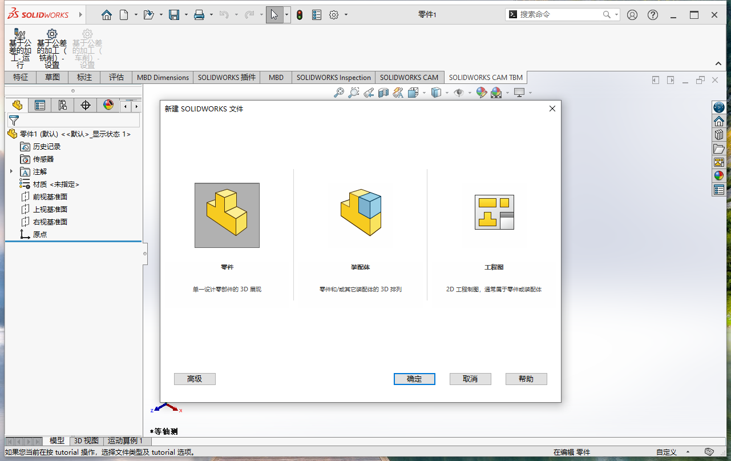The image size is (731, 461).
Task: Expand the 注解 tree node
Action: tap(11, 171)
